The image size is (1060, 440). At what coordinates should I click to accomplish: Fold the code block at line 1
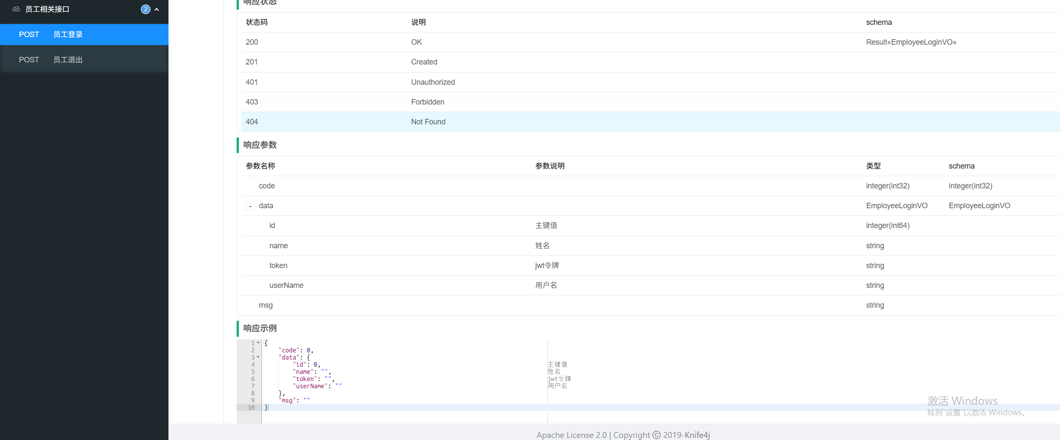(x=258, y=343)
